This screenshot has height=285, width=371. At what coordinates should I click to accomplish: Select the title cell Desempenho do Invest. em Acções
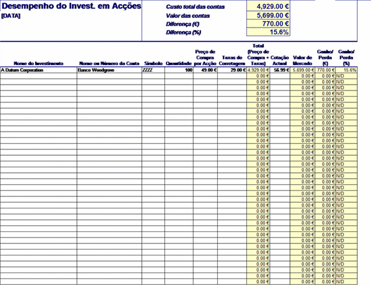[x=70, y=7]
